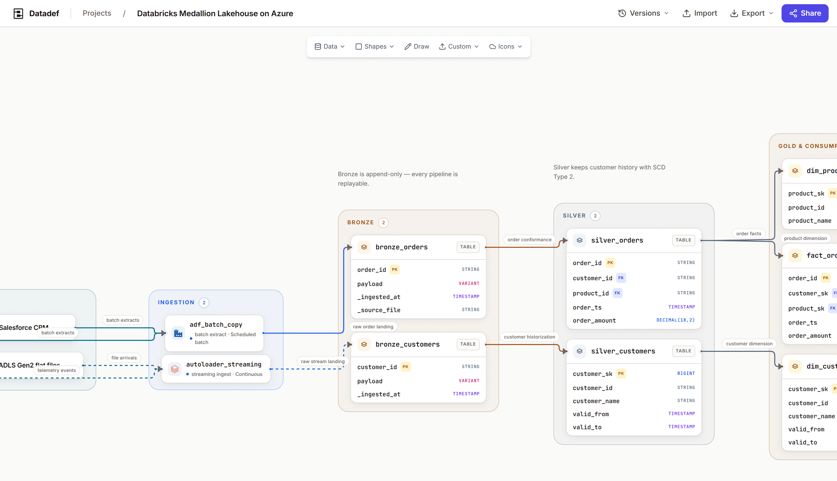The width and height of the screenshot is (837, 481).
Task: Expand the Versions dropdown chevron
Action: click(666, 13)
